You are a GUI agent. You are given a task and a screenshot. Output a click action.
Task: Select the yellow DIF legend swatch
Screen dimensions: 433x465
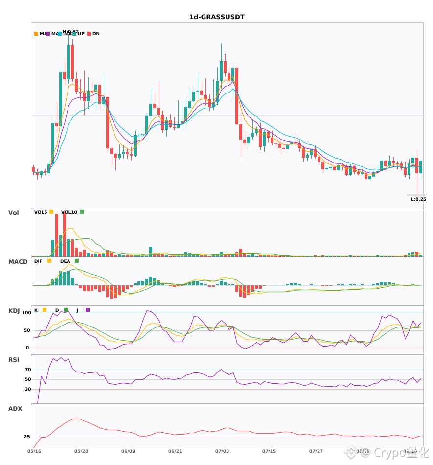coord(49,261)
